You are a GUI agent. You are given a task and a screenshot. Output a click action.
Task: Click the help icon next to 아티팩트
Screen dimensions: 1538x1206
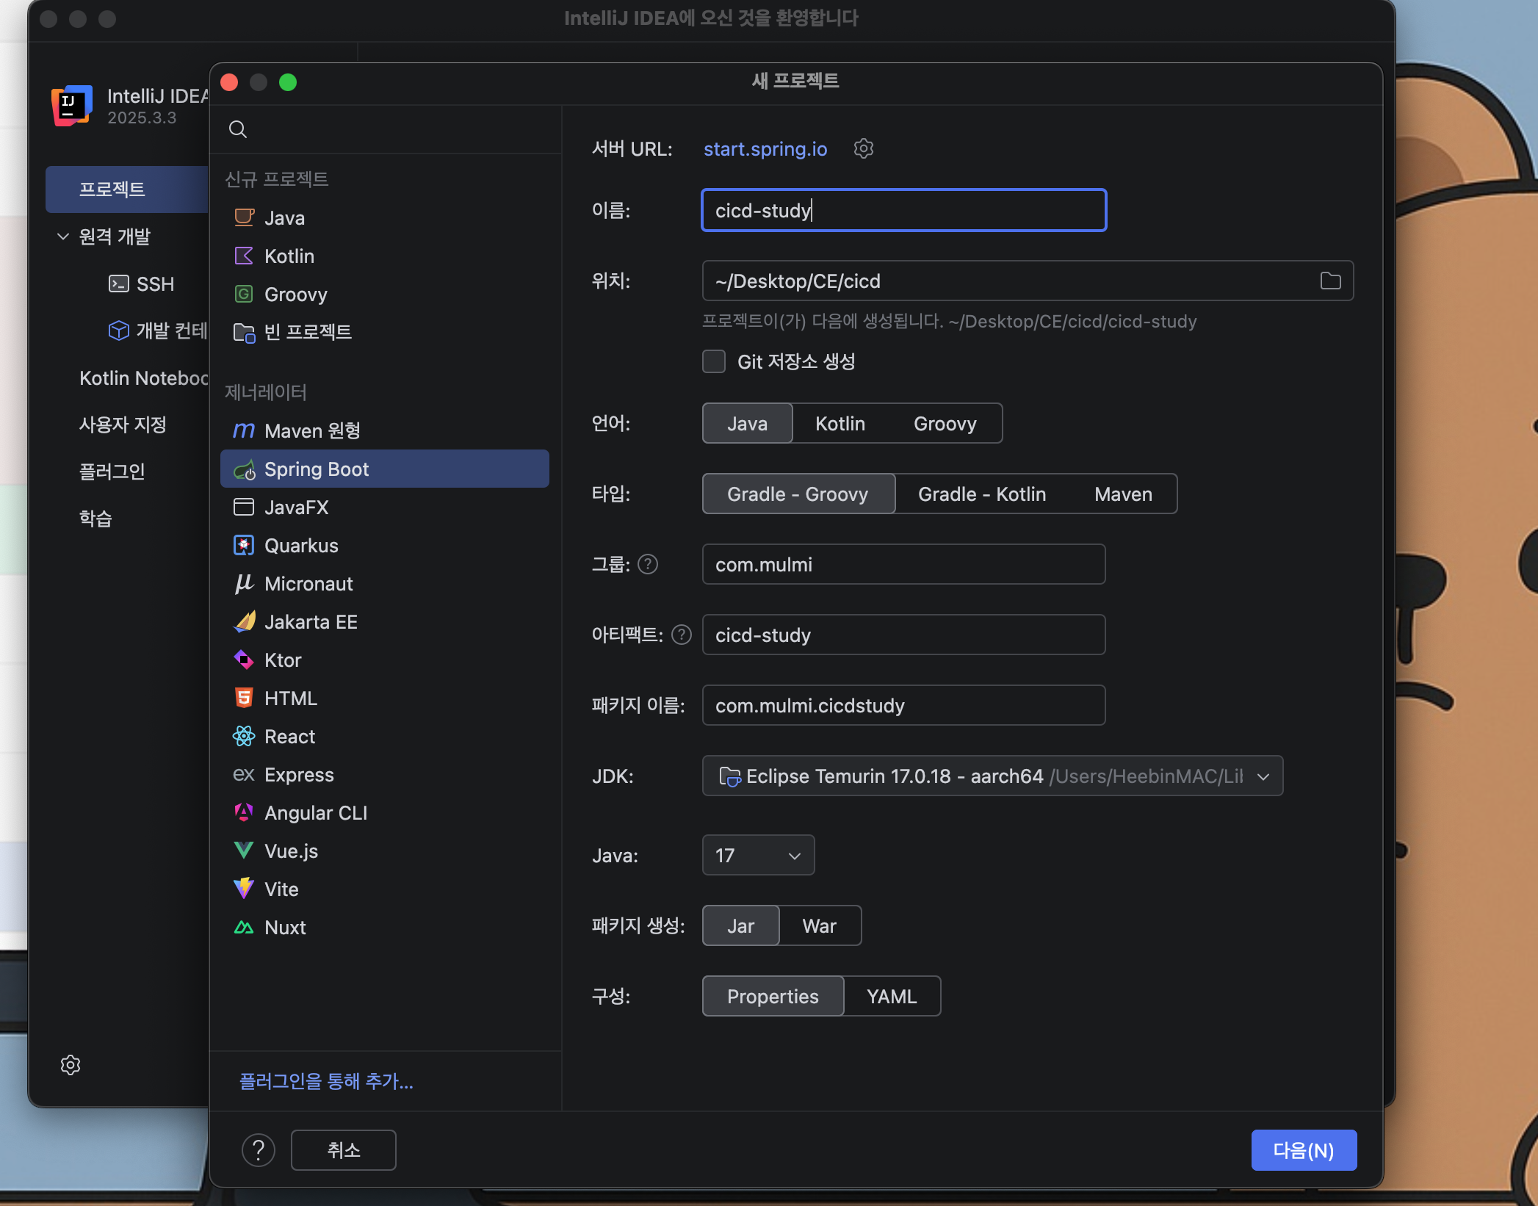pos(682,635)
